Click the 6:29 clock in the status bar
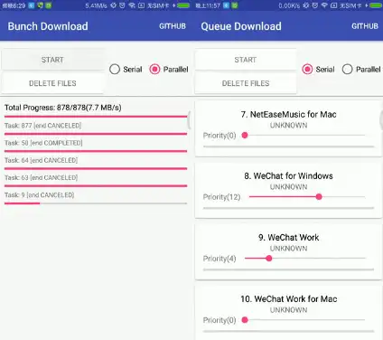Screen dimensions: 383x340 coord(14,5)
